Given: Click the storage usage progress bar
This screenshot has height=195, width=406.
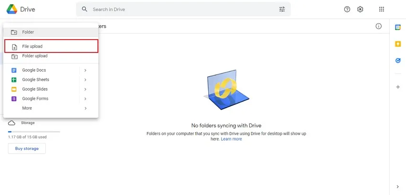Looking at the screenshot, I should click(34, 132).
